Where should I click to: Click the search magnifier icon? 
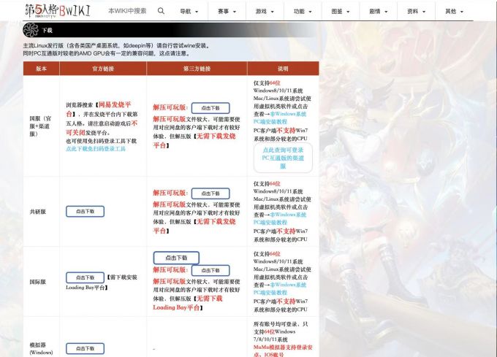161,11
